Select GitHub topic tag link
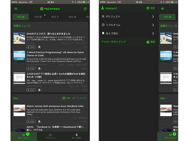Screen dimensions: 188x141 84,86
